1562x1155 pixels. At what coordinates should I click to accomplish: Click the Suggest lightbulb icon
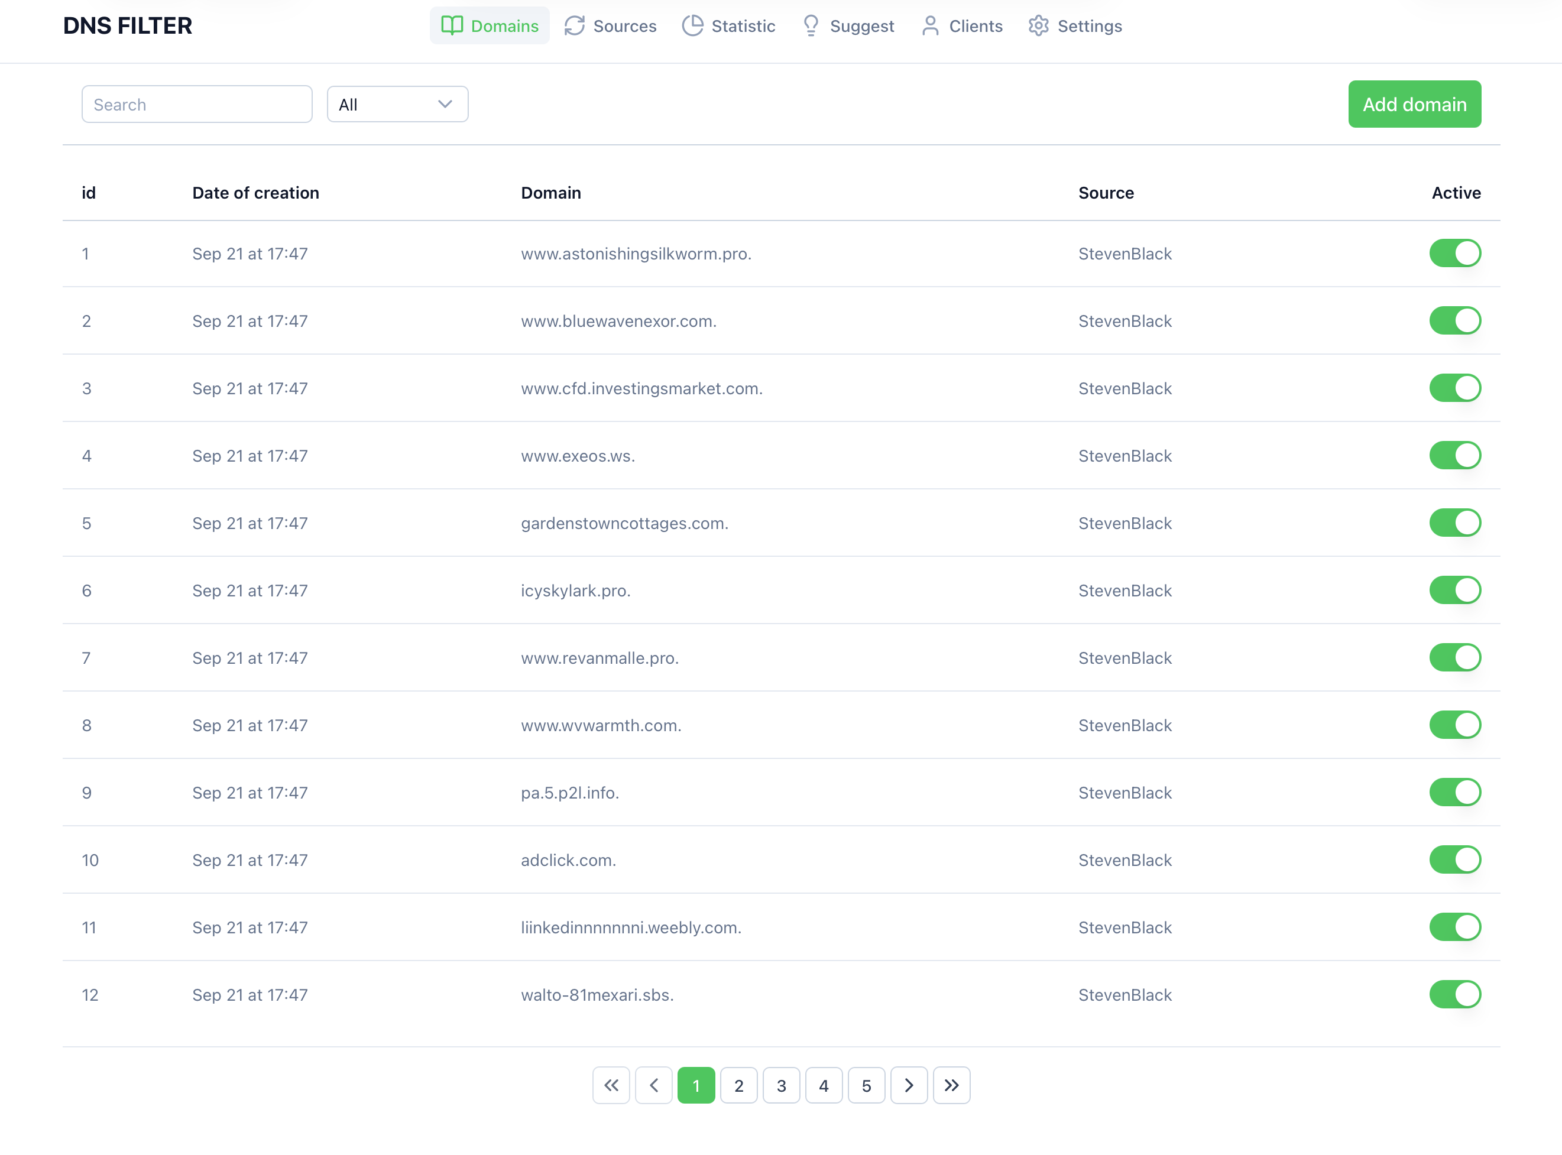[811, 26]
